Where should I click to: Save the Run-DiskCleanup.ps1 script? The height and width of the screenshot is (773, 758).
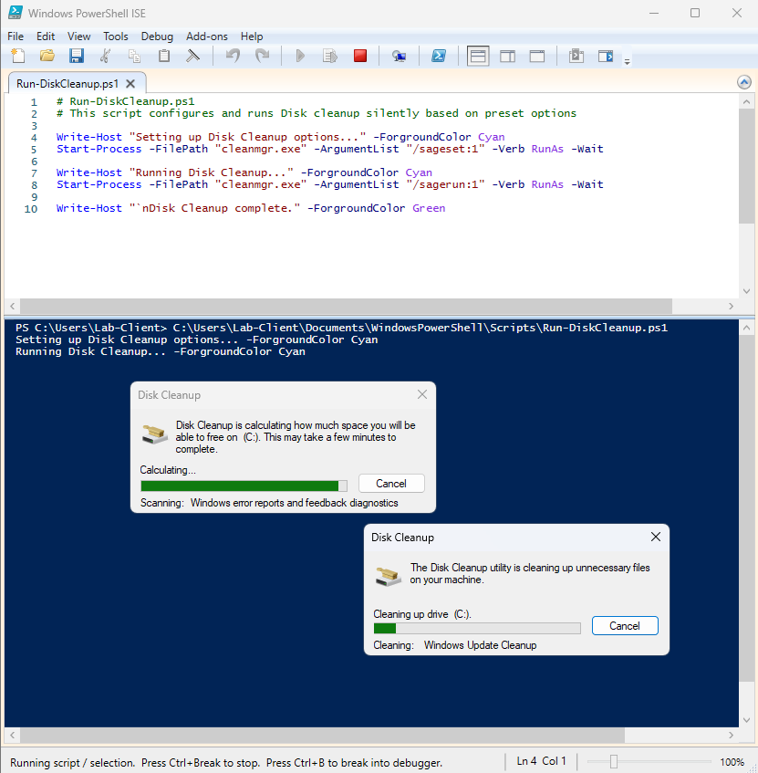(x=77, y=56)
